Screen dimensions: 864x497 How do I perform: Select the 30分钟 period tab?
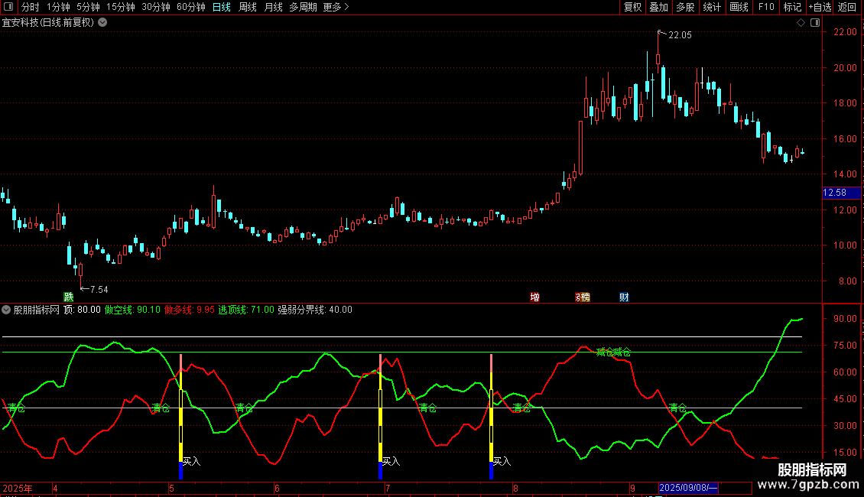click(x=155, y=7)
